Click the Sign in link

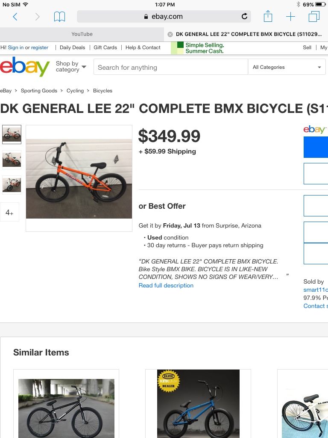pos(16,47)
